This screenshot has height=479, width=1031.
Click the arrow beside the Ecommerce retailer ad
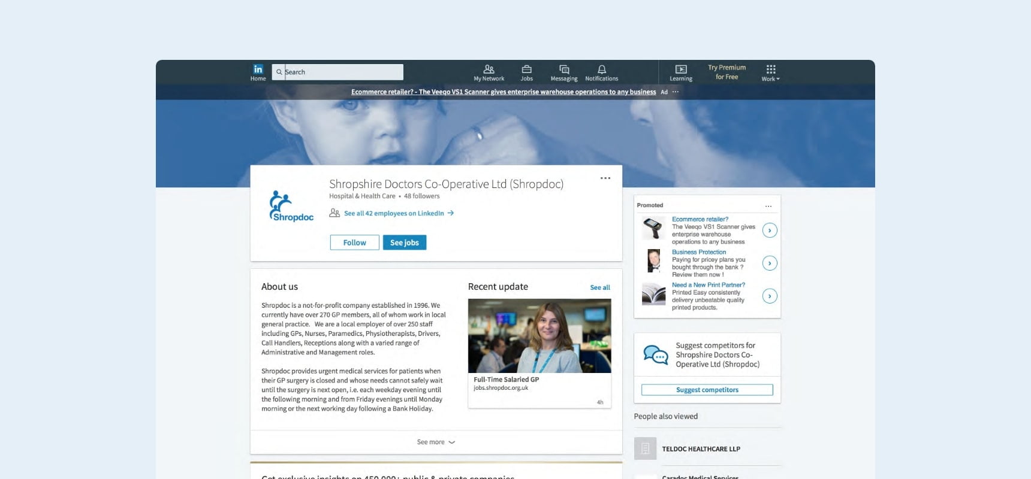click(770, 230)
